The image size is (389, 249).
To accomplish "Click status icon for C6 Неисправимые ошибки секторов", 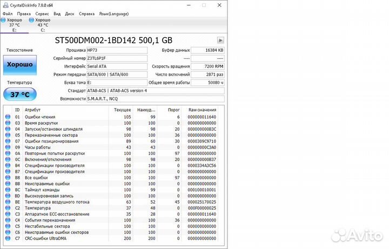I will 8,232.
